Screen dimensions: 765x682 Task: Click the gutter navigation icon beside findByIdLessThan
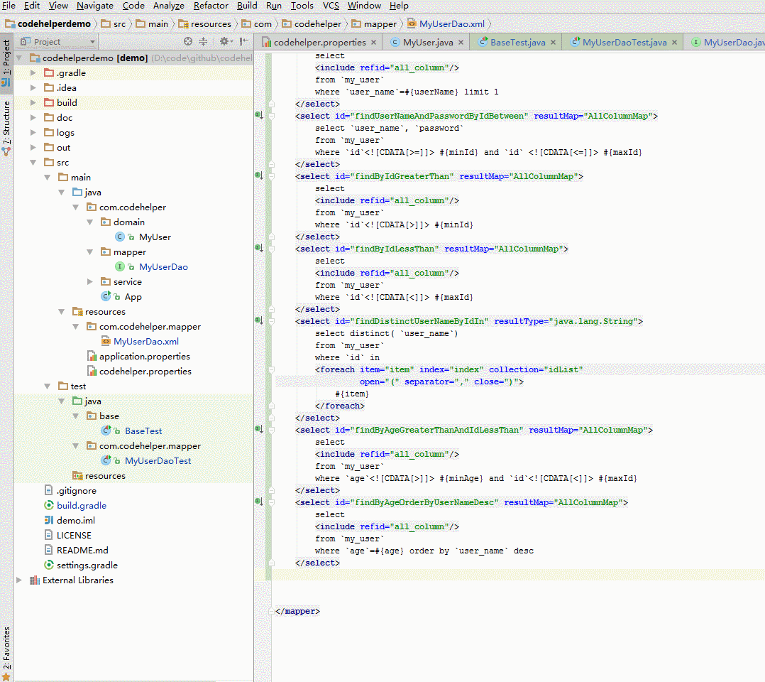[258, 249]
